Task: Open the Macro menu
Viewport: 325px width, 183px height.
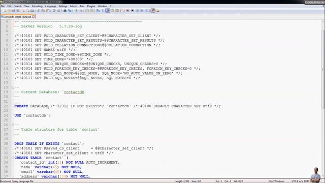Action: [73, 6]
